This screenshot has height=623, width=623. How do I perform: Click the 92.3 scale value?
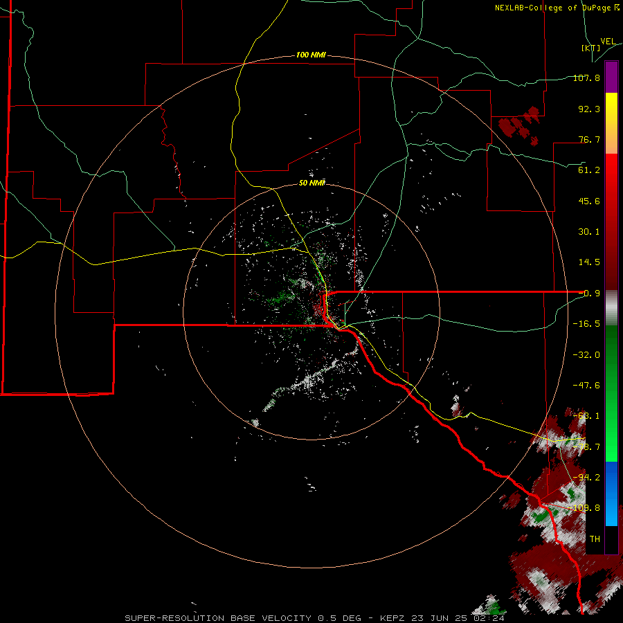(589, 109)
